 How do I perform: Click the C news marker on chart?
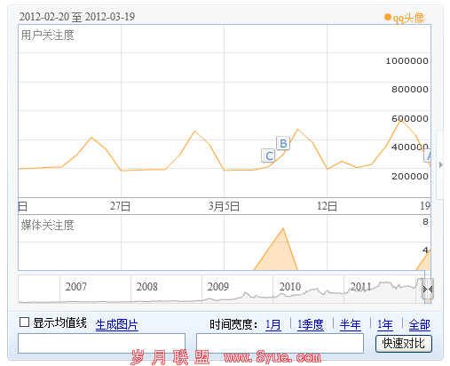point(268,155)
